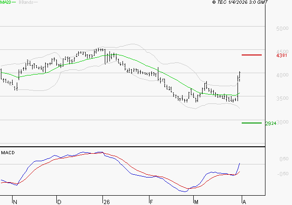The image size is (292, 205).
Task: Click the 3500 price axis label
Action: tap(282, 98)
